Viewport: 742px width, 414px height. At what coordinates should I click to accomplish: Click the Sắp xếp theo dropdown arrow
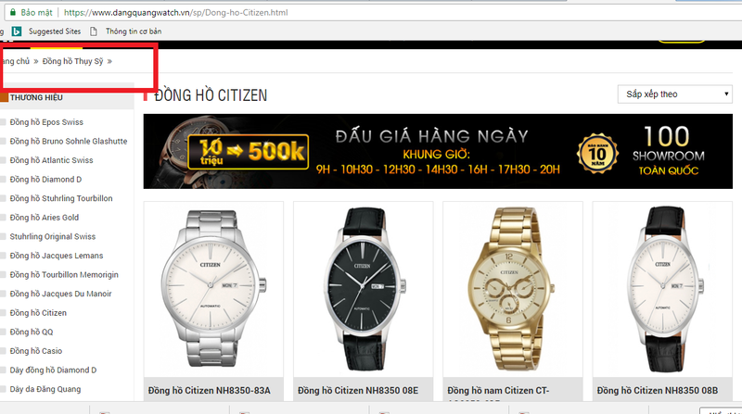coord(726,94)
